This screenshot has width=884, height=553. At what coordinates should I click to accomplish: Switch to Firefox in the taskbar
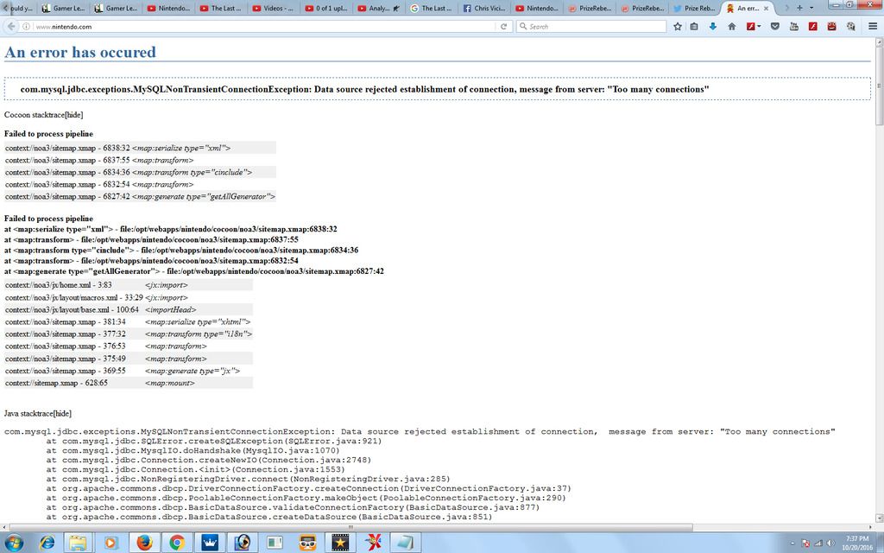tap(144, 543)
